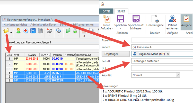The height and width of the screenshot is (103, 193).
Task: Click the row header number 6
Action: [x=10, y=80]
